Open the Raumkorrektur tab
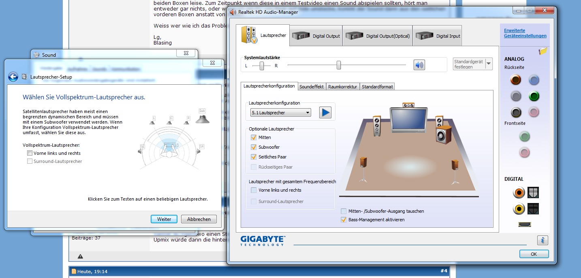This screenshot has width=581, height=278. click(x=343, y=87)
